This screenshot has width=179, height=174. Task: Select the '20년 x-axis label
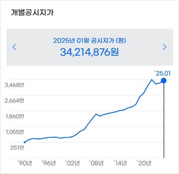144,163
